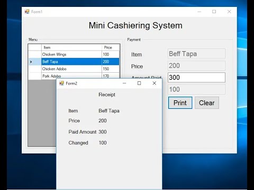
Task: Select the Chicken Adobo menu row
Action: click(74, 69)
